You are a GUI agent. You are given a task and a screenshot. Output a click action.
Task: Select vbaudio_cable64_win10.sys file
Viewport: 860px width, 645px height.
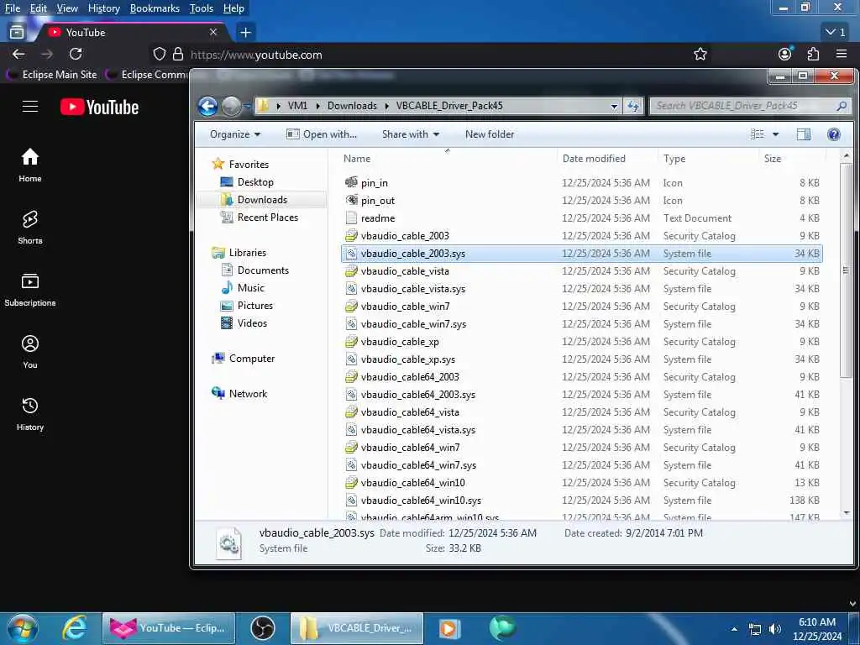(x=582, y=501)
